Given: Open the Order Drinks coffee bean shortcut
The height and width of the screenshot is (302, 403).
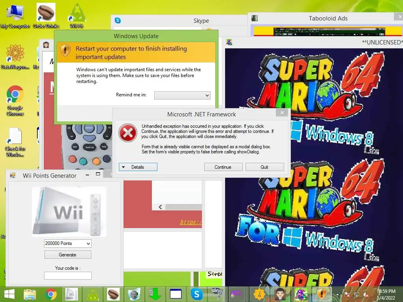Looking at the screenshot, I should pyautogui.click(x=46, y=16).
